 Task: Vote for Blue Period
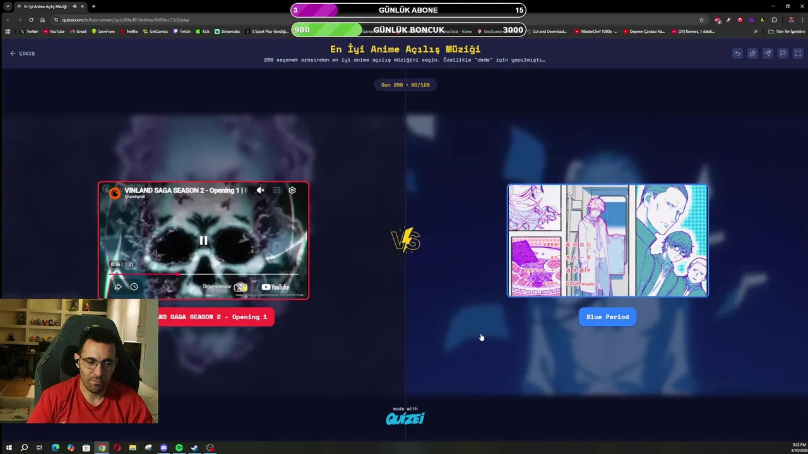coord(607,317)
